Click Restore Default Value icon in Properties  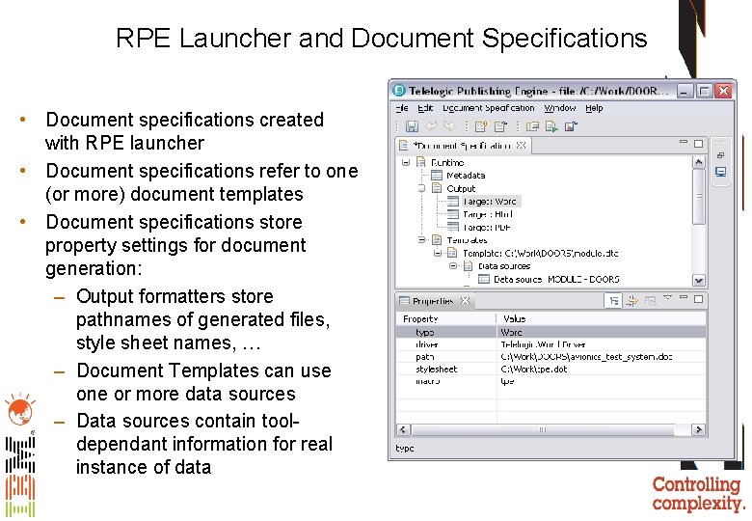click(651, 301)
